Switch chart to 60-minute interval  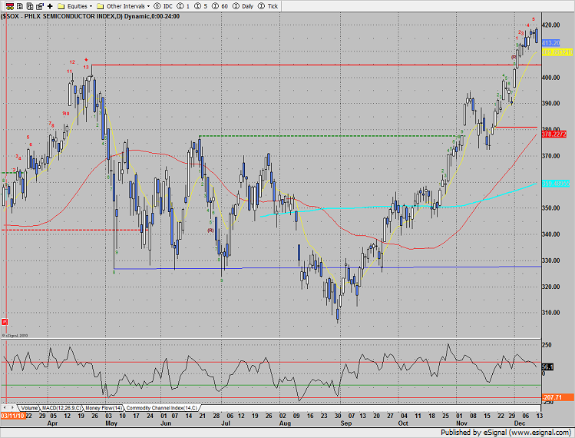220,6
